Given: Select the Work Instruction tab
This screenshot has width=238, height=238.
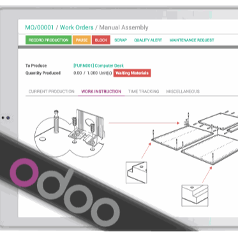Looking at the screenshot, I should click(101, 91).
